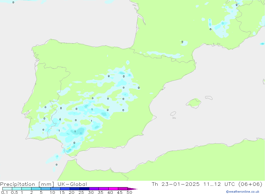Screen dimensions: 265x194
Task: Click the green Mallorca island on the map
Action: pos(194,103)
